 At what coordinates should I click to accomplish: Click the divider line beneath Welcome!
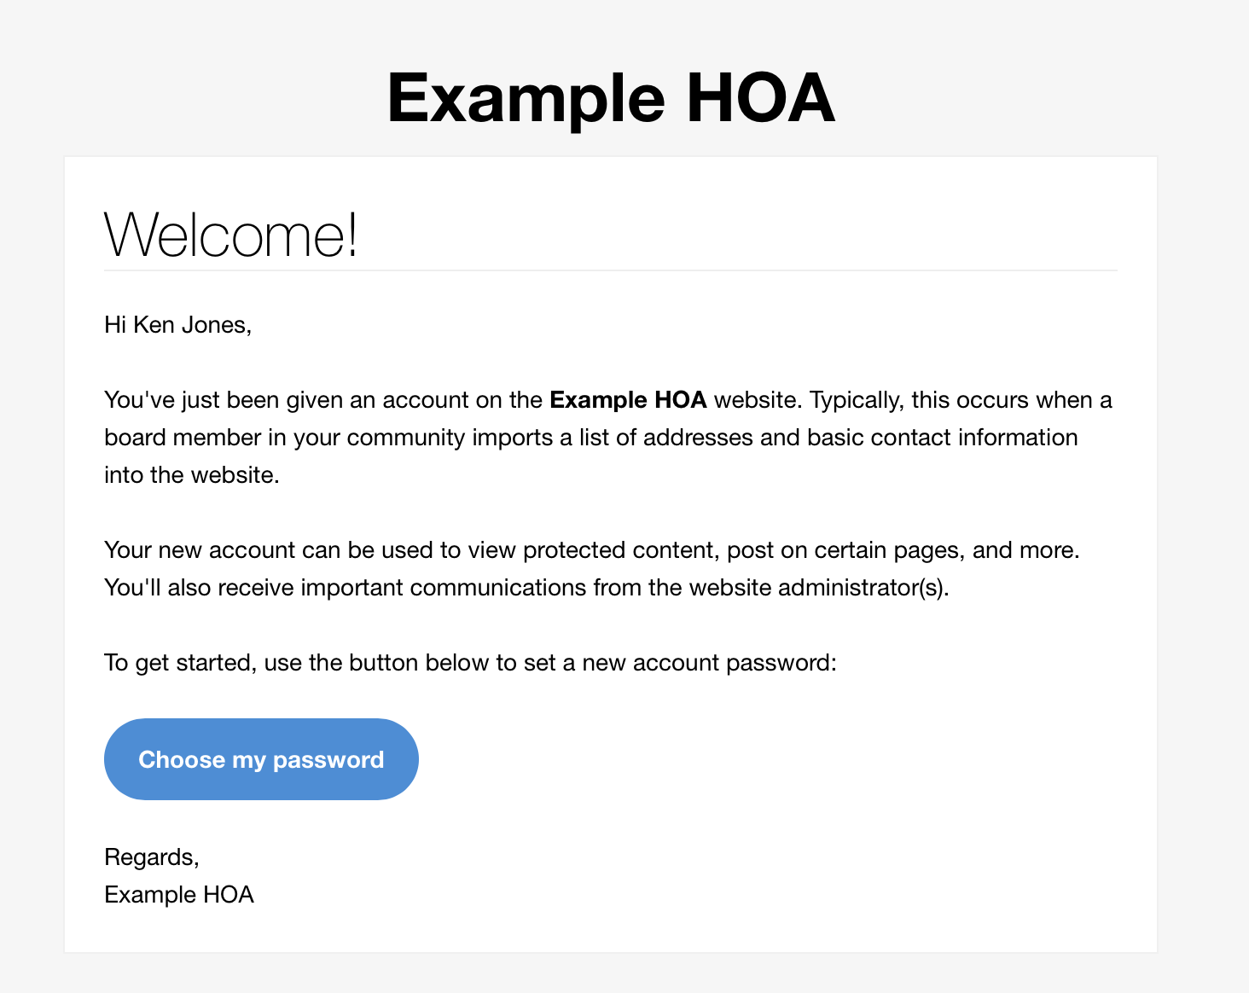(611, 270)
